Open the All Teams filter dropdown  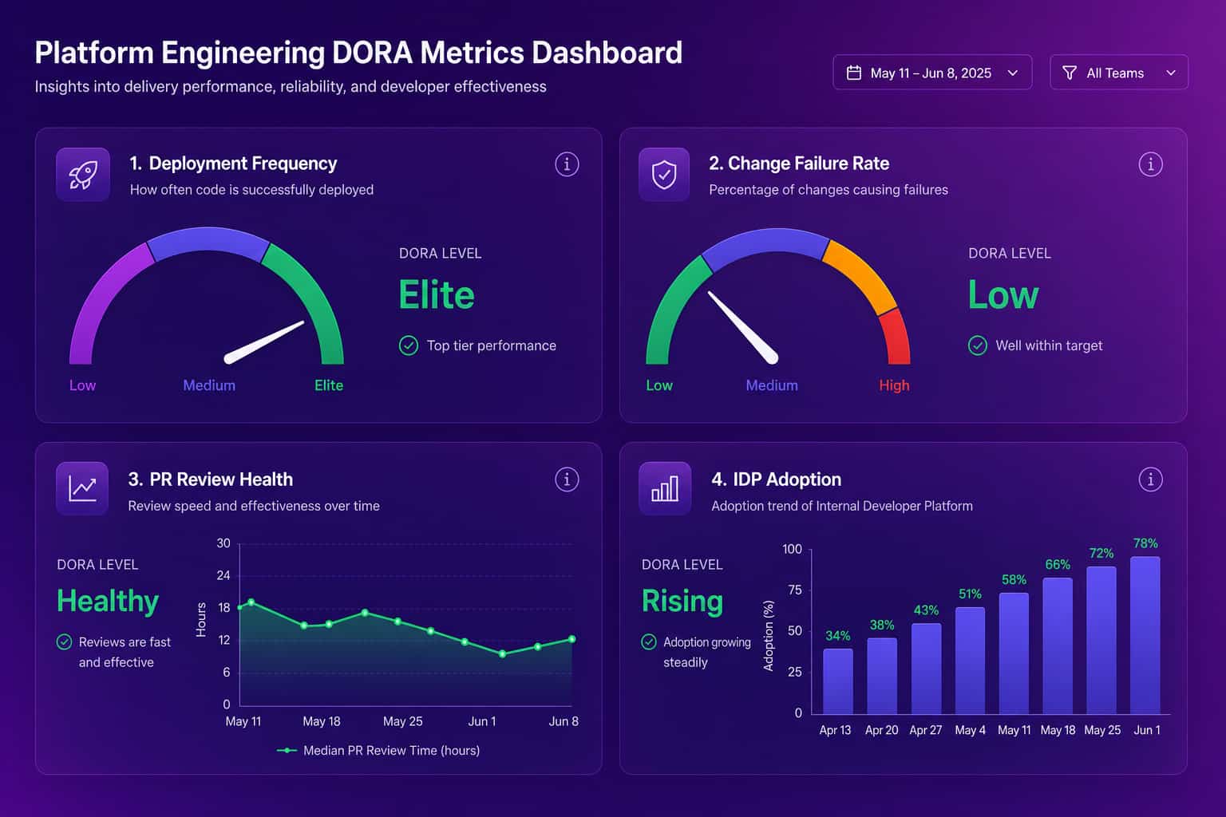point(1119,73)
